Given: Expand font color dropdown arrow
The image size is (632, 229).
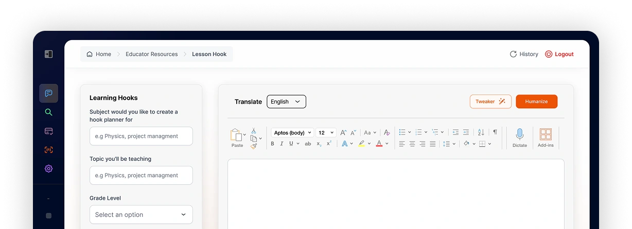Looking at the screenshot, I should 387,144.
